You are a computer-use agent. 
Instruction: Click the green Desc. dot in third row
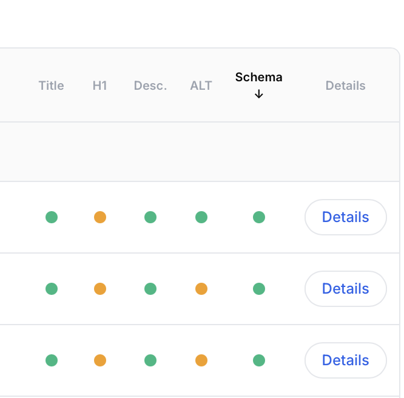tap(150, 360)
